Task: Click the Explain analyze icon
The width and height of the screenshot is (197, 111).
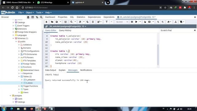Action: (149, 22)
